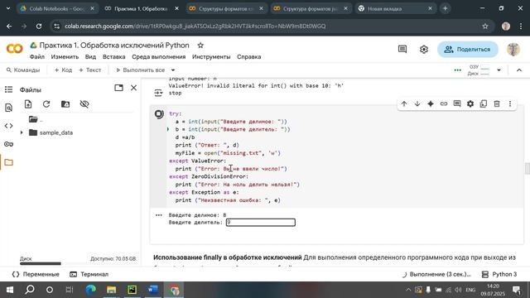Click the Поделиться share button
530x298 pixels.
click(467, 50)
